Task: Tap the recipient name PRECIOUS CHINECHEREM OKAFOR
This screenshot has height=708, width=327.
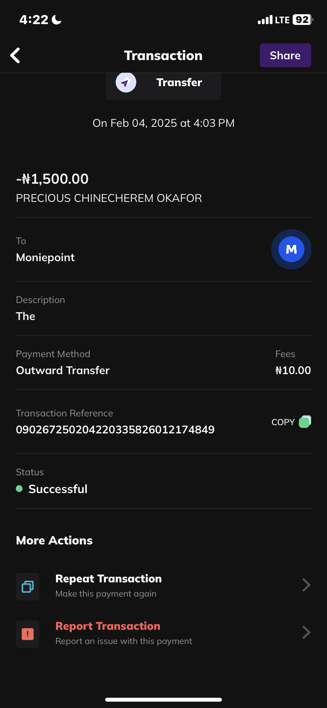Action: 109,198
